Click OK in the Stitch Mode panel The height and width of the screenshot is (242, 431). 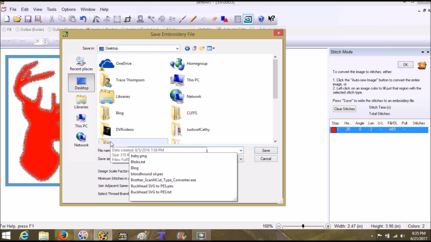[405, 65]
